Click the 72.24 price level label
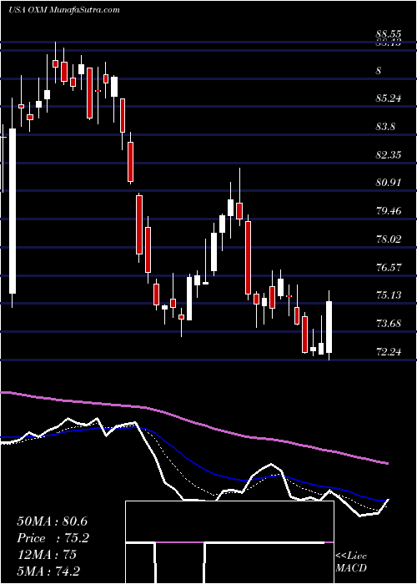Image resolution: width=417 pixels, height=584 pixels. tap(389, 351)
